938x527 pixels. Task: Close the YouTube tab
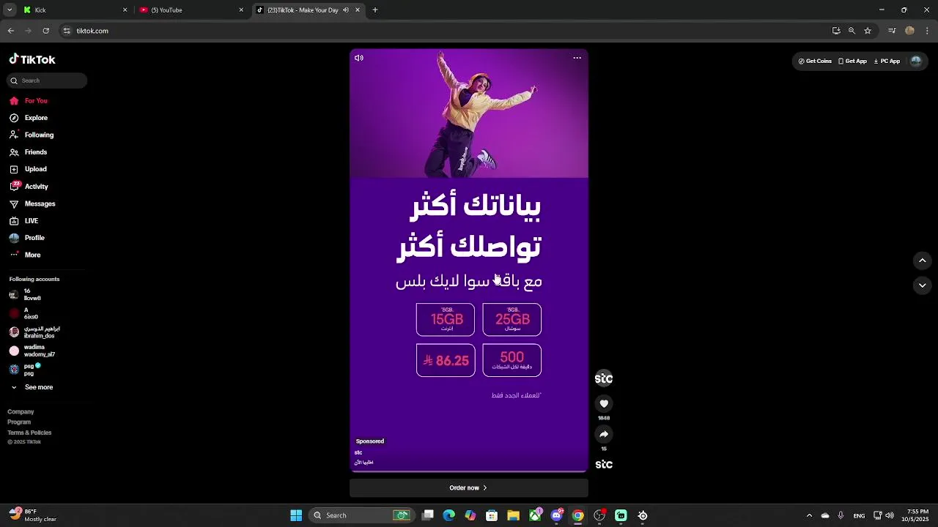pos(241,10)
